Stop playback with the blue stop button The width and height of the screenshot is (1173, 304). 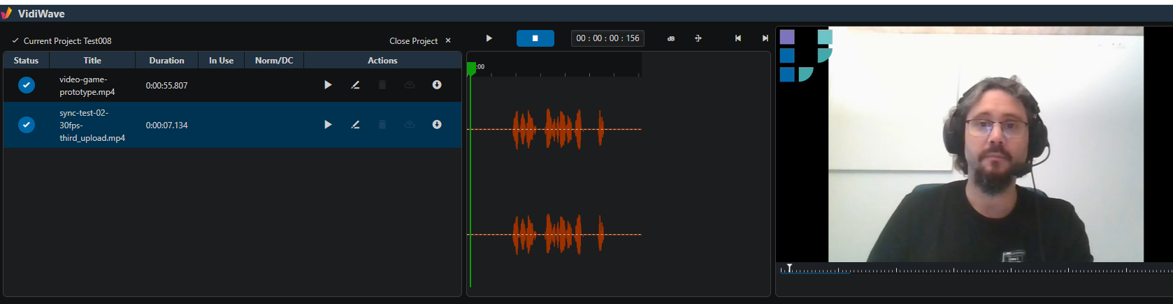pyautogui.click(x=535, y=38)
